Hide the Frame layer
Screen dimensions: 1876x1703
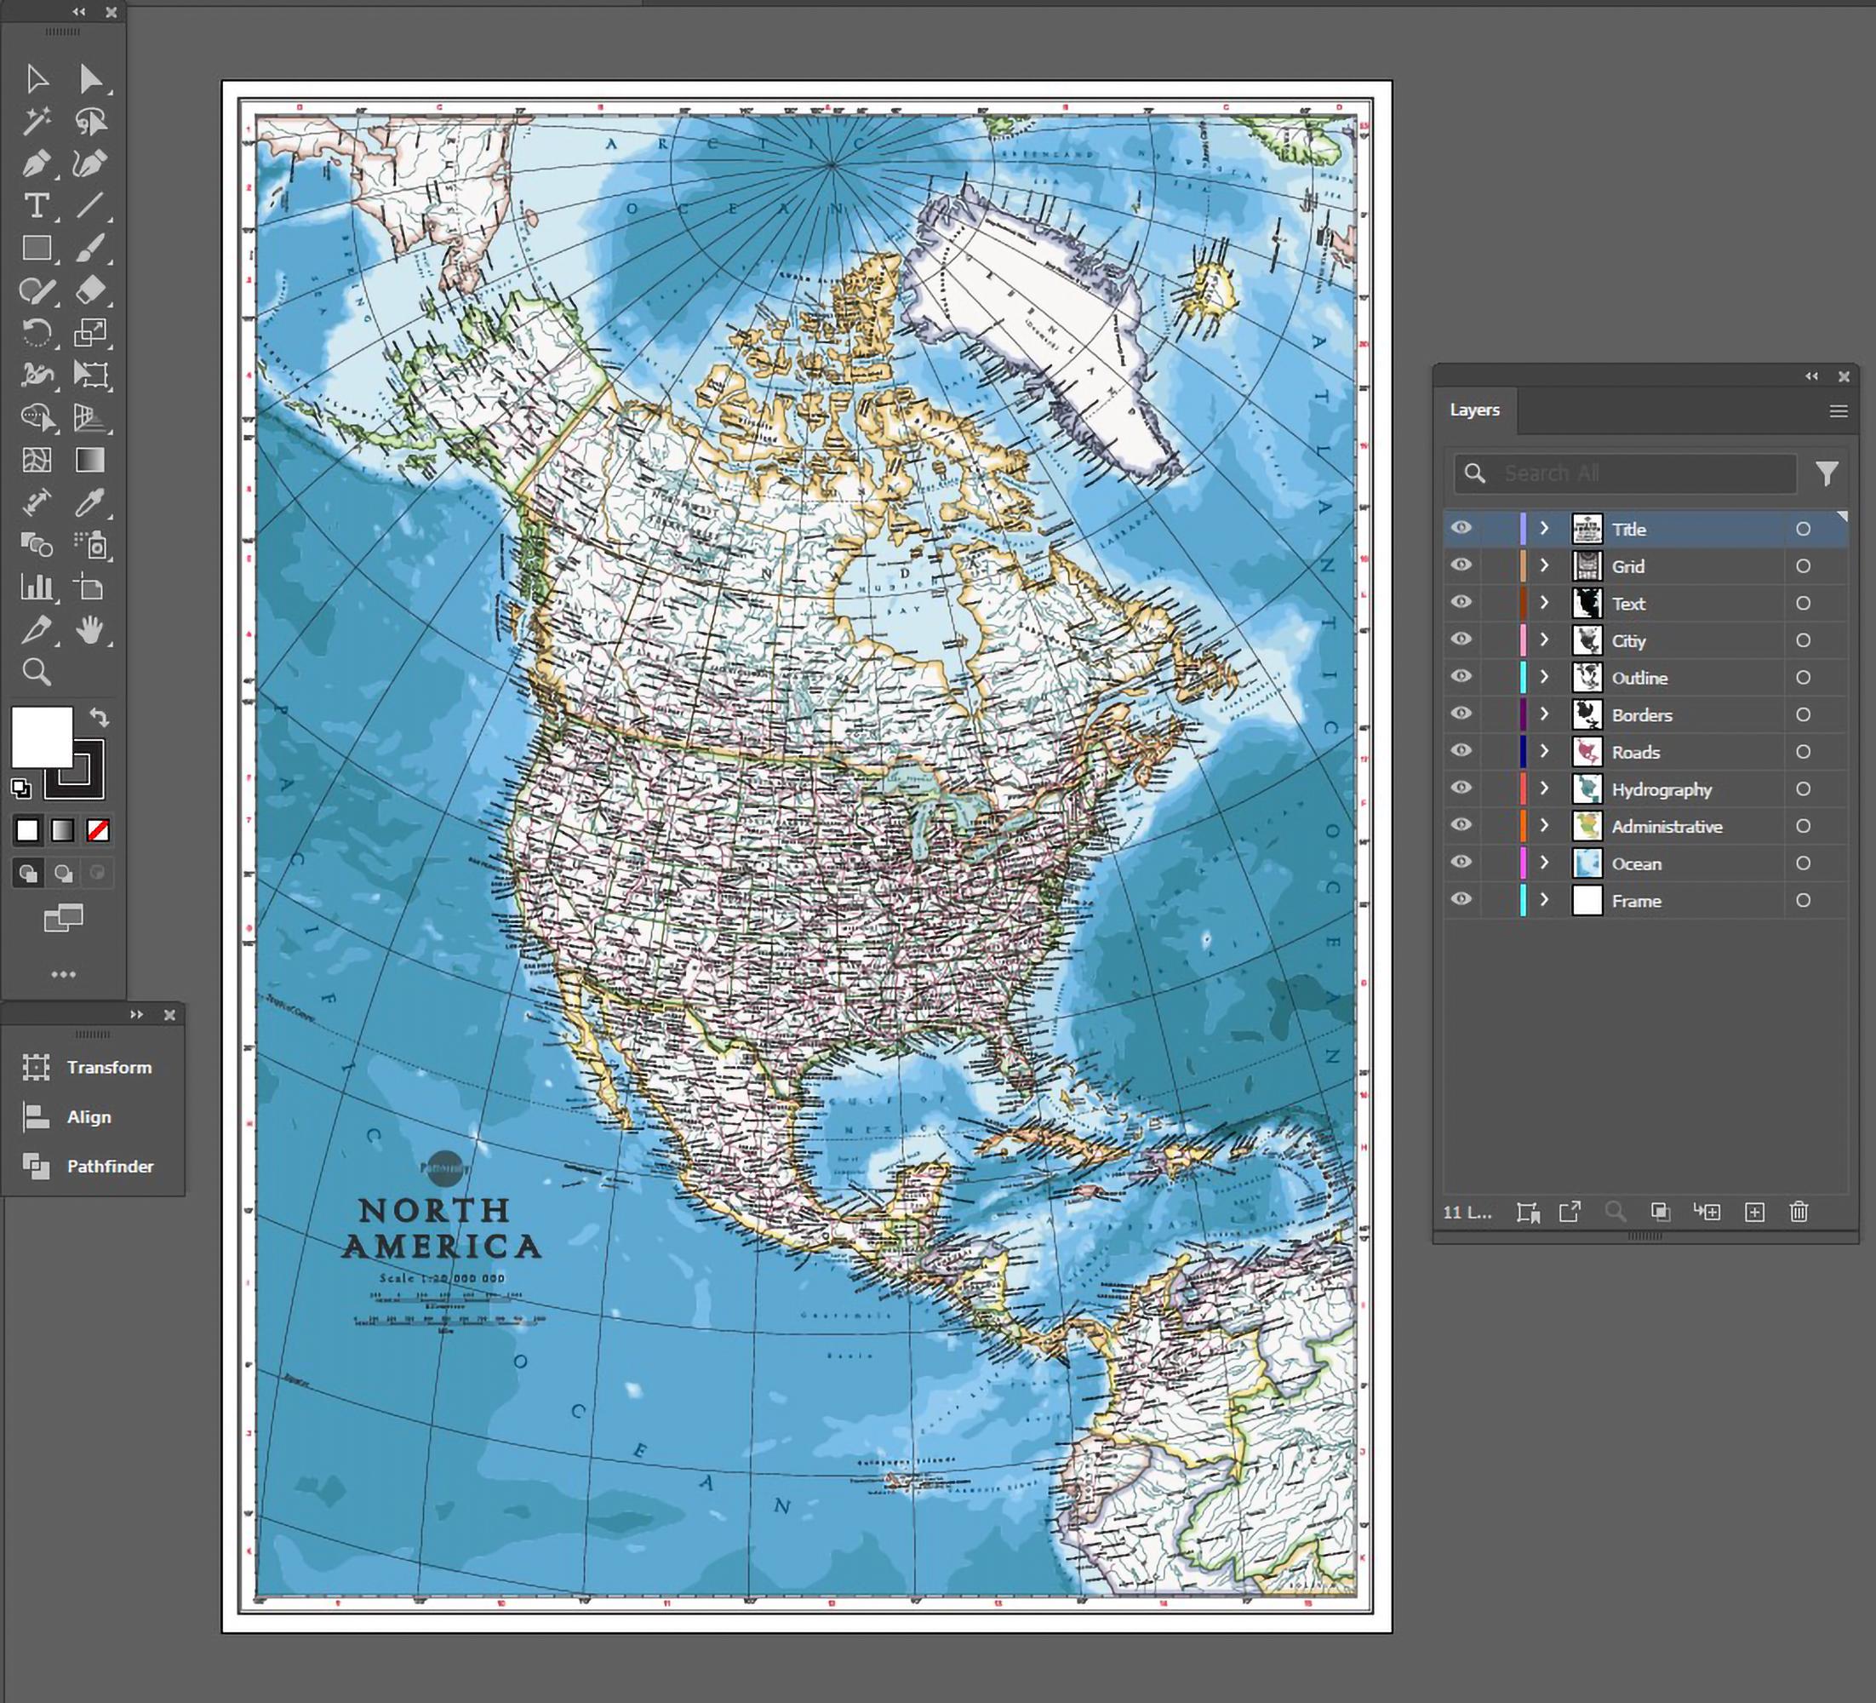1461,898
